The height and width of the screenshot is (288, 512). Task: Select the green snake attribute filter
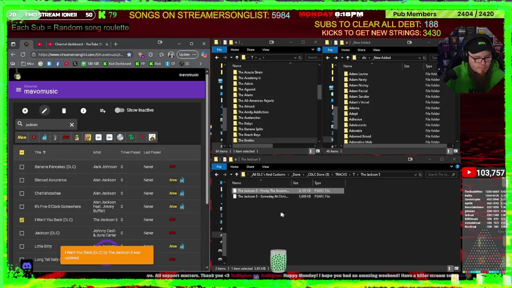click(x=131, y=137)
